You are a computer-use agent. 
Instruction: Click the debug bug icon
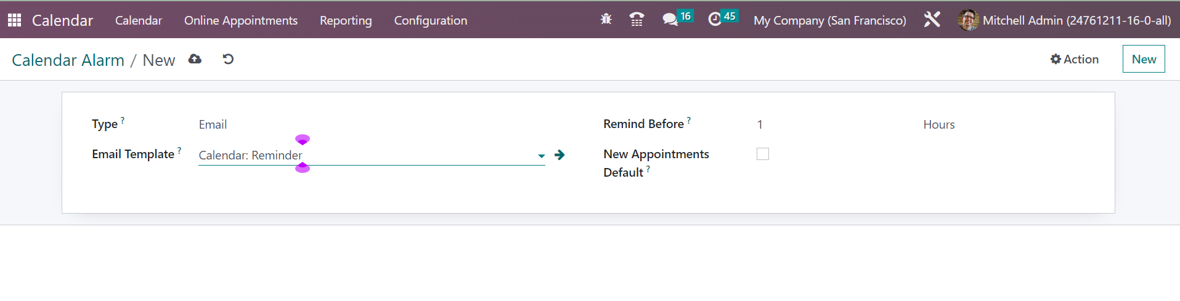pos(606,20)
